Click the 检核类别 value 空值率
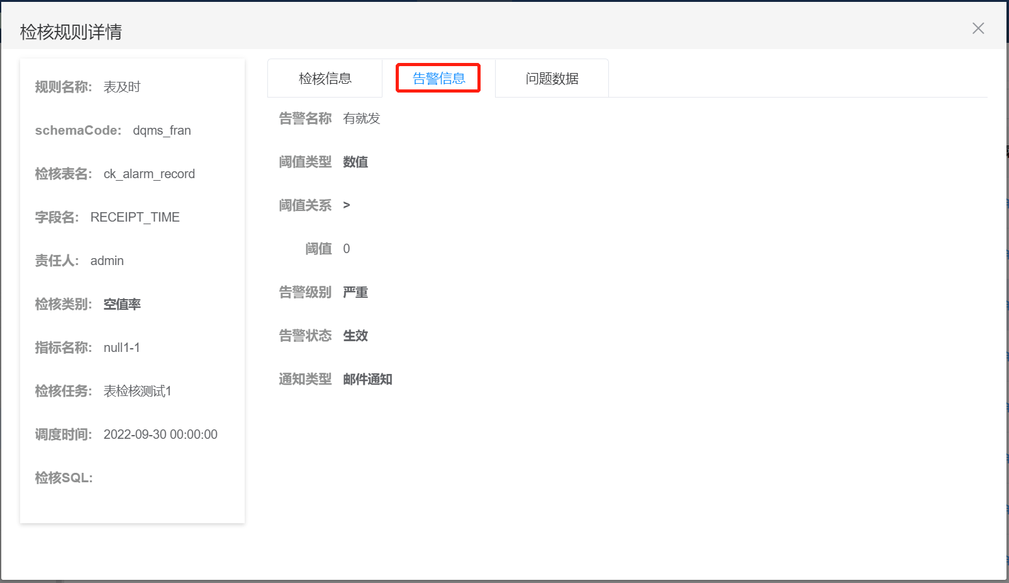Viewport: 1009px width, 583px height. coord(122,304)
